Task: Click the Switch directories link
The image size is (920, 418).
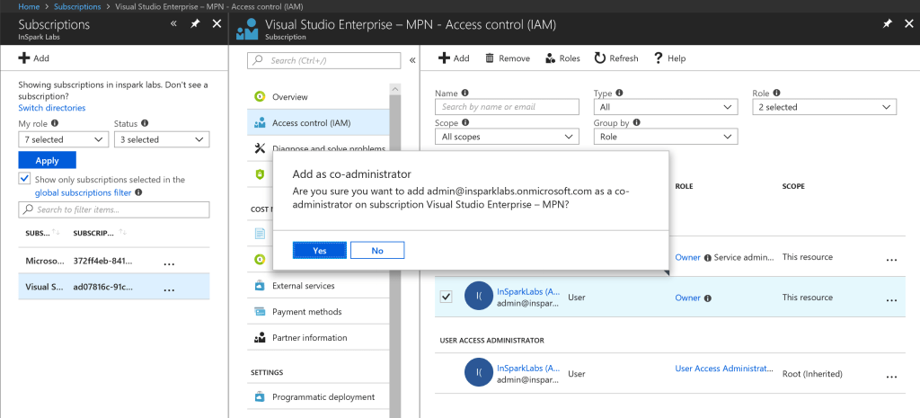Action: [x=52, y=108]
